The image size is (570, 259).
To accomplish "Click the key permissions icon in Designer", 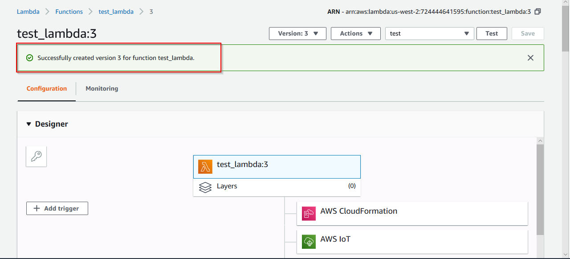I will pos(36,156).
